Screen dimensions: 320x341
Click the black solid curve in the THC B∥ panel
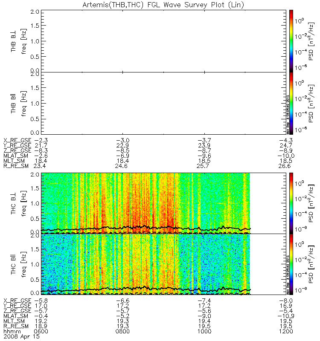pos(146,289)
